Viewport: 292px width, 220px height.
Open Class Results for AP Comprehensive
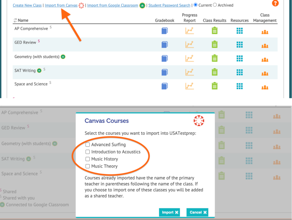(x=214, y=30)
